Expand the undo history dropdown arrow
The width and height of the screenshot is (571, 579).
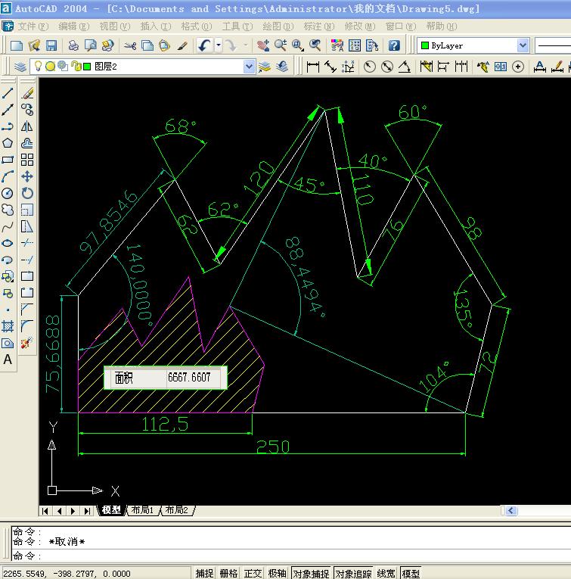tap(219, 45)
